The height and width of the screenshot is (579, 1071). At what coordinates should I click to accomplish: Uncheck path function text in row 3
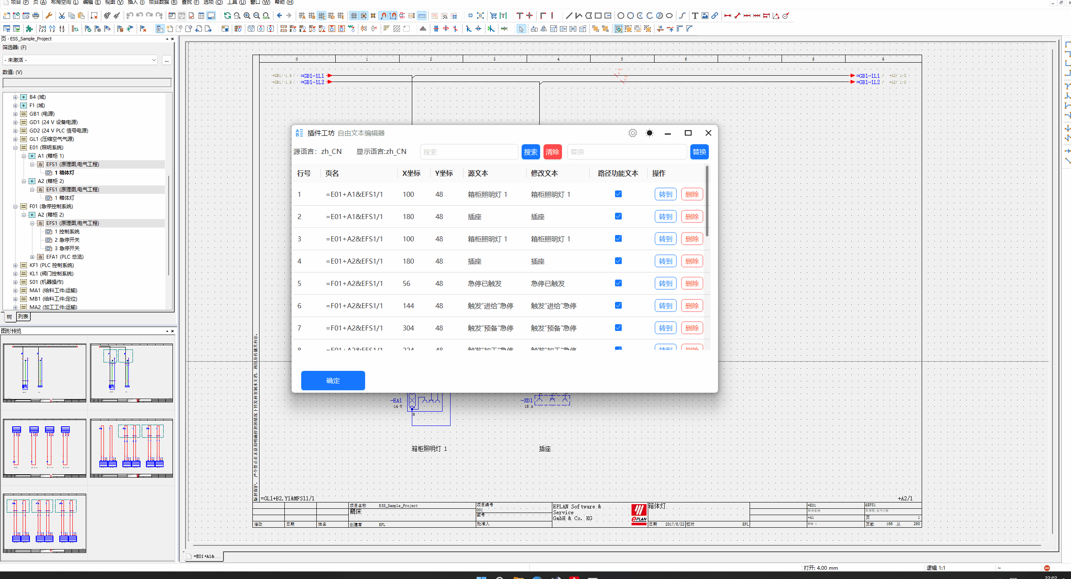point(618,239)
